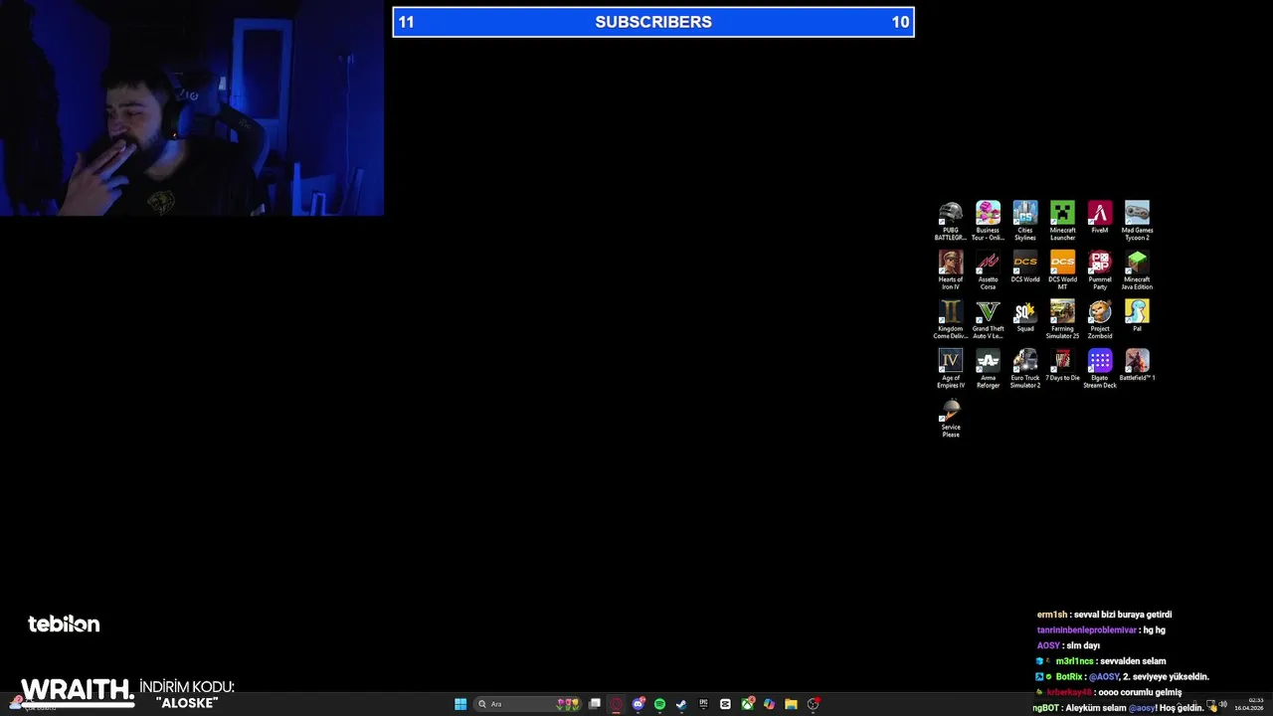Select the FiveM desktop icon
The height and width of the screenshot is (716, 1273).
[1100, 218]
